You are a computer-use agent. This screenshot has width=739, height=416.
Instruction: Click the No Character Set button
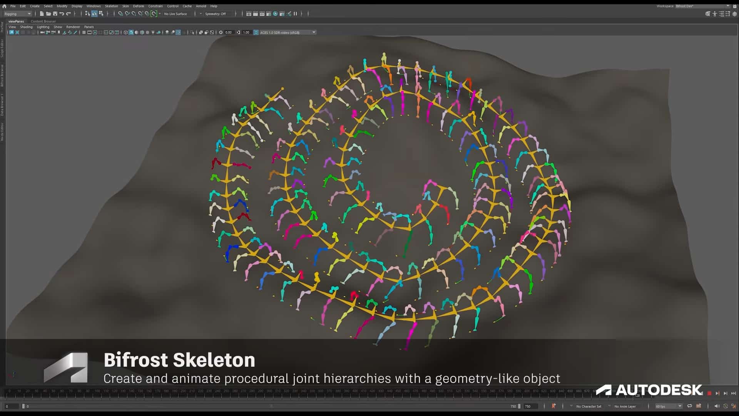tap(588, 406)
